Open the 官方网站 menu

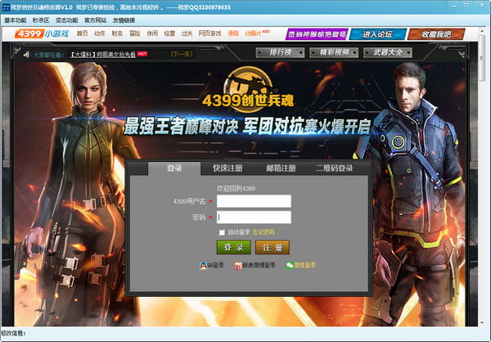pos(96,20)
